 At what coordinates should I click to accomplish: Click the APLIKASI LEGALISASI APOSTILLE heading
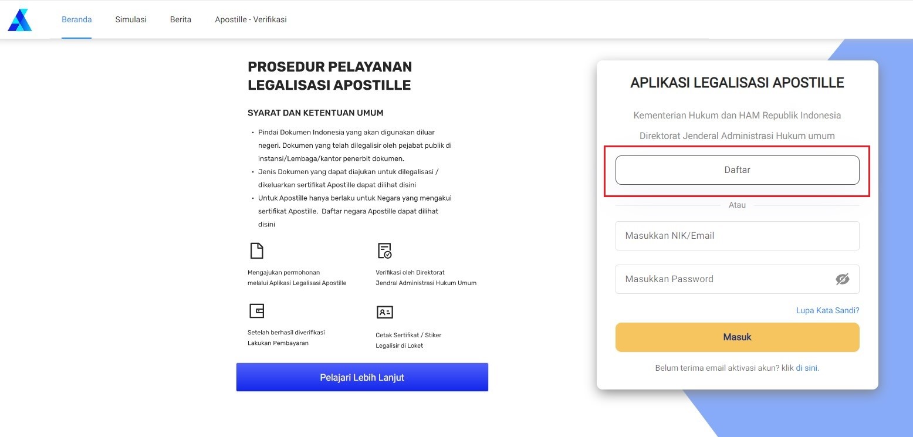(x=737, y=83)
